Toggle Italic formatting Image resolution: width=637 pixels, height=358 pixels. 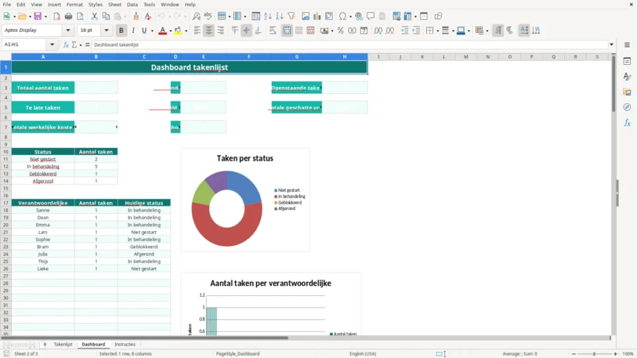(133, 30)
